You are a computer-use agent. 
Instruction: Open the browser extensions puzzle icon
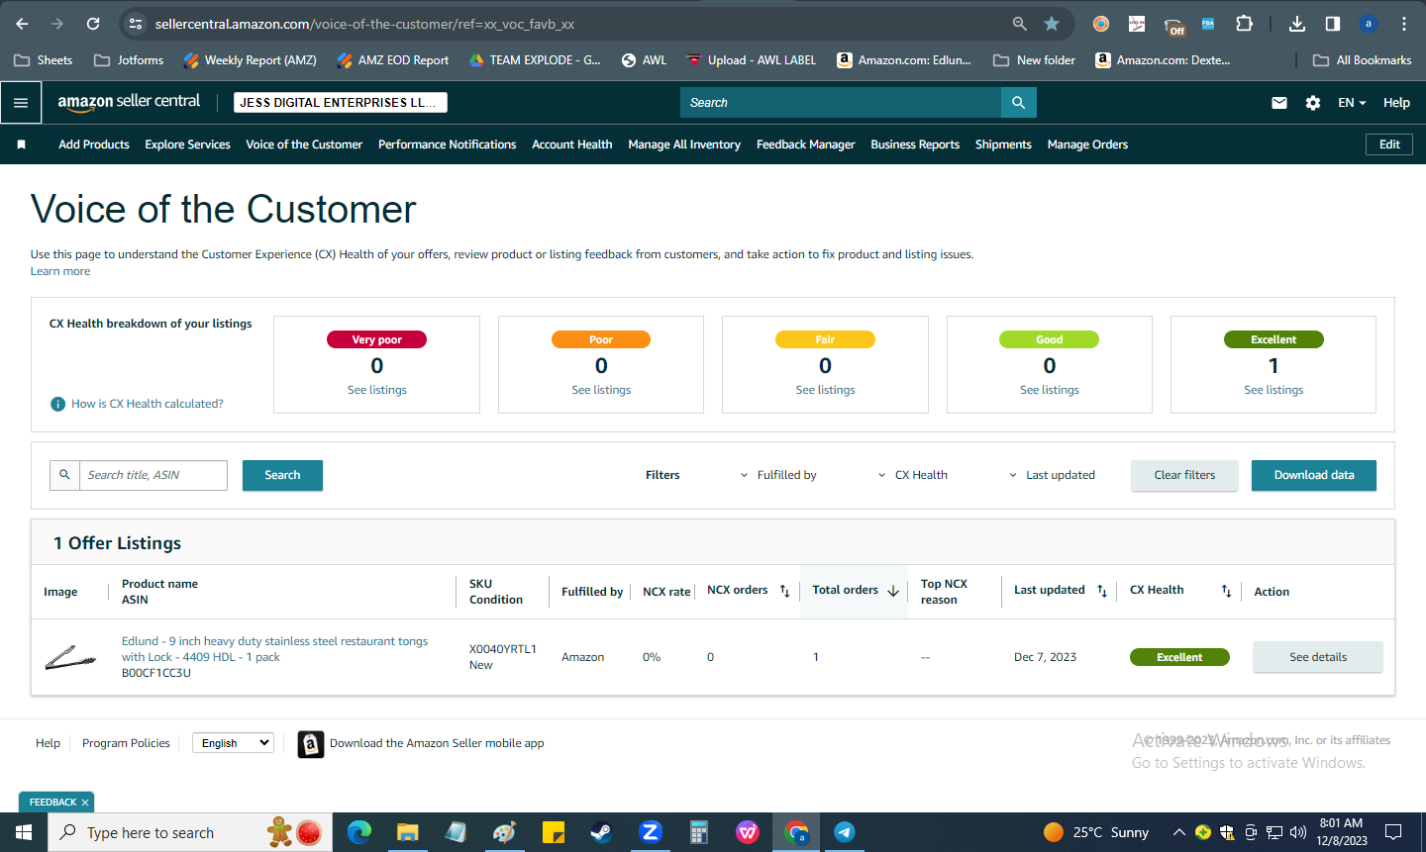click(x=1245, y=24)
